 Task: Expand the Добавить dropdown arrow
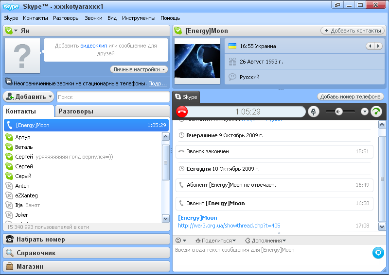coord(51,97)
